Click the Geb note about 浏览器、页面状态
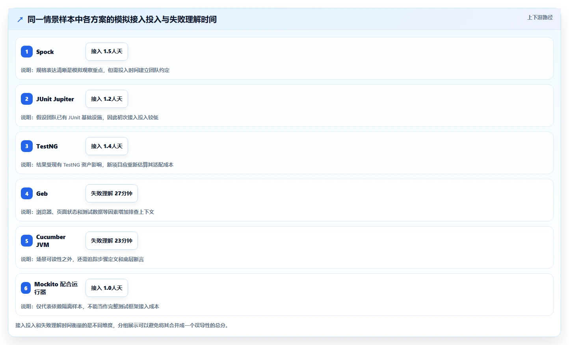Screen dimensions: 569x345 [x=87, y=212]
